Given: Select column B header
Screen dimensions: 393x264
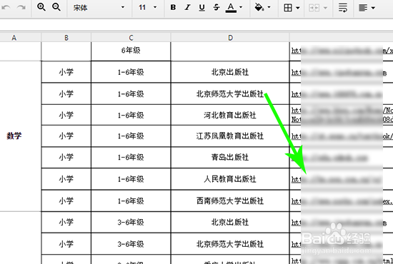Looking at the screenshot, I should click(x=66, y=38).
